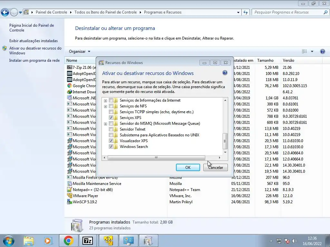The height and width of the screenshot is (247, 330).
Task: Click Instalar um programa da rede
Action: pyautogui.click(x=34, y=60)
